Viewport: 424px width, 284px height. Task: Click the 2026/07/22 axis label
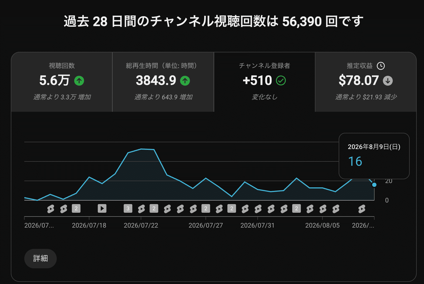coord(141,225)
